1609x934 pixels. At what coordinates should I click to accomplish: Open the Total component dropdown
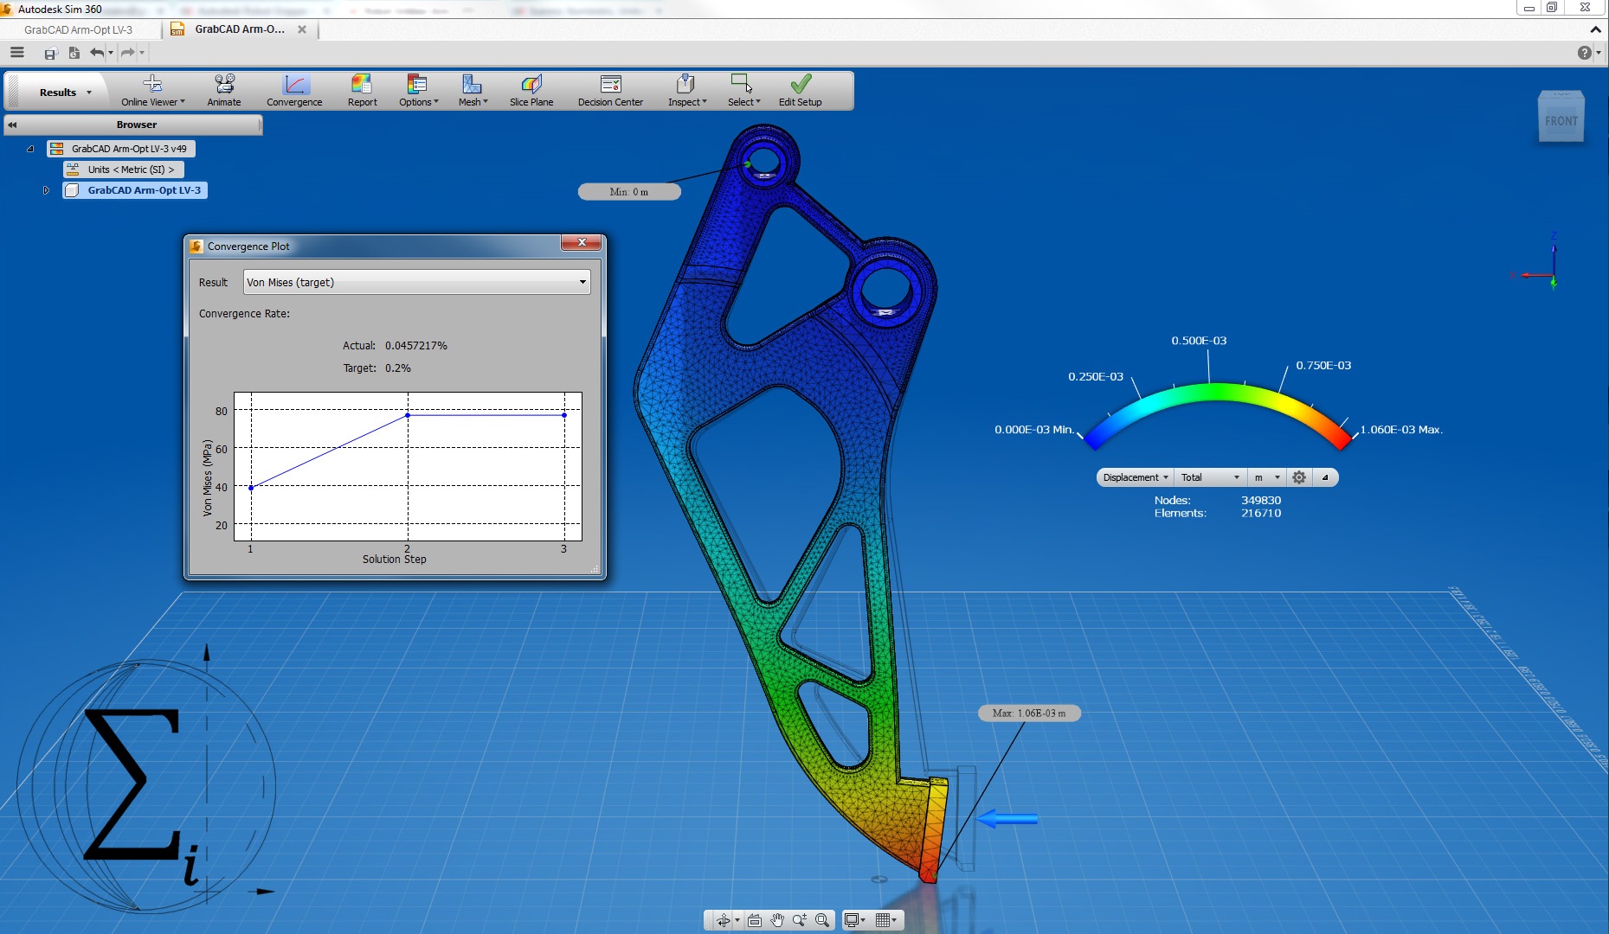1209,477
